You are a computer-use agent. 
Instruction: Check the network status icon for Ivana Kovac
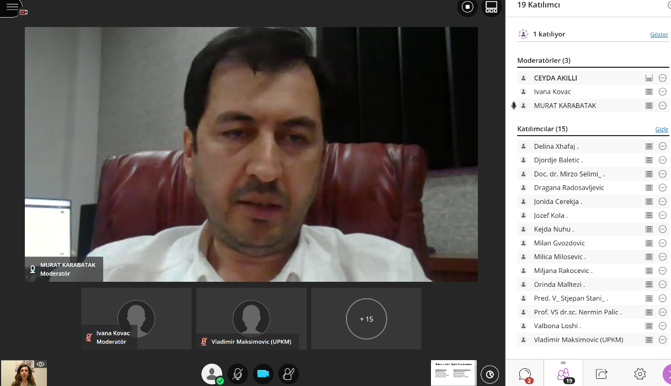tap(649, 92)
